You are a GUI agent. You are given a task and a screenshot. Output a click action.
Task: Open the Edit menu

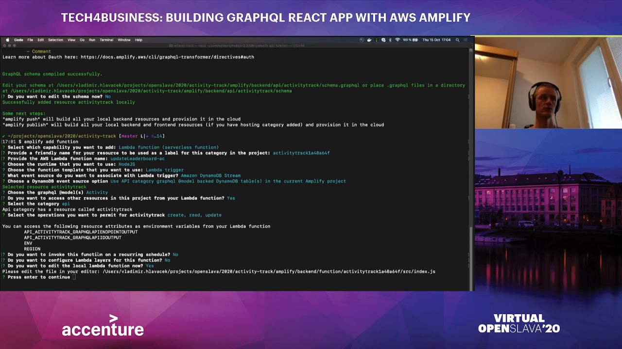(x=41, y=40)
